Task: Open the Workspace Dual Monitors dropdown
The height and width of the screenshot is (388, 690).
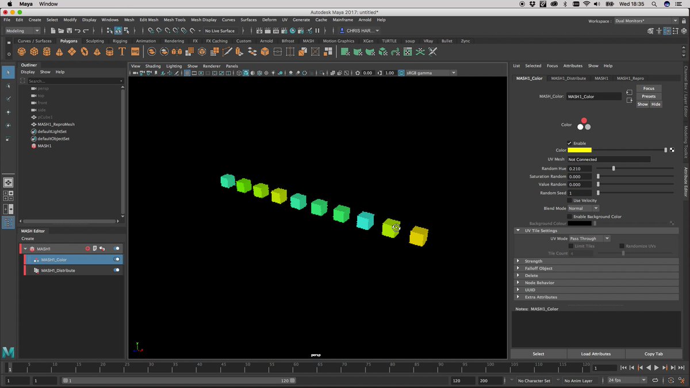Action: [x=646, y=21]
